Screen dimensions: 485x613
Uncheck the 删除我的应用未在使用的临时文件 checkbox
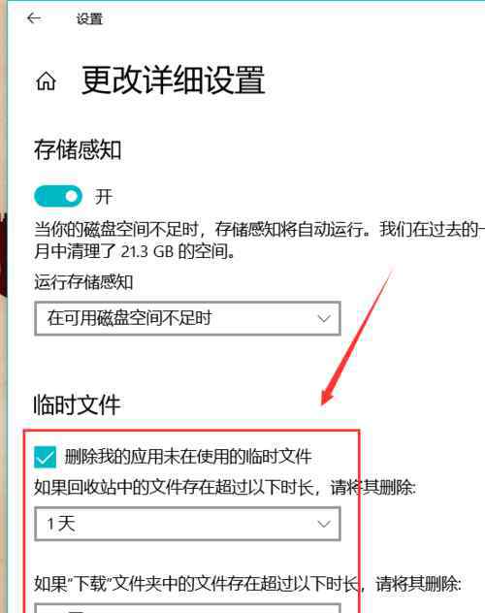click(x=45, y=457)
